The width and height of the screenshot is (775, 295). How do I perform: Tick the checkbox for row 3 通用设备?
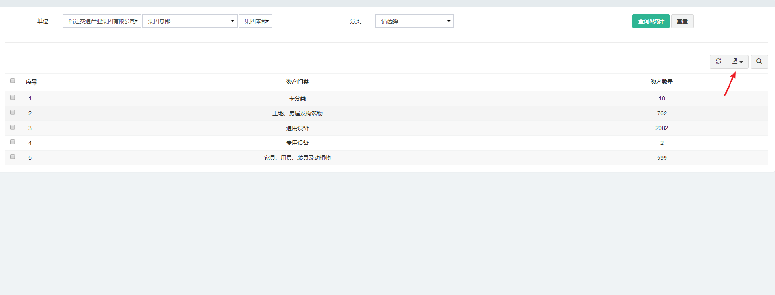13,127
